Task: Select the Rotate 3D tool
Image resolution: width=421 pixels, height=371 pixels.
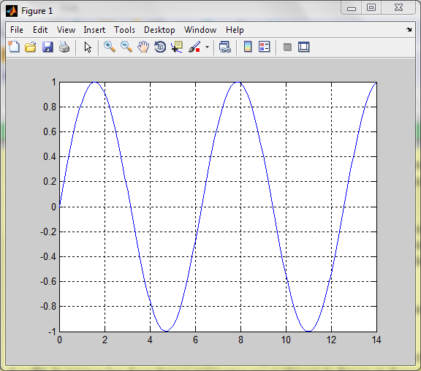Action: coord(160,47)
